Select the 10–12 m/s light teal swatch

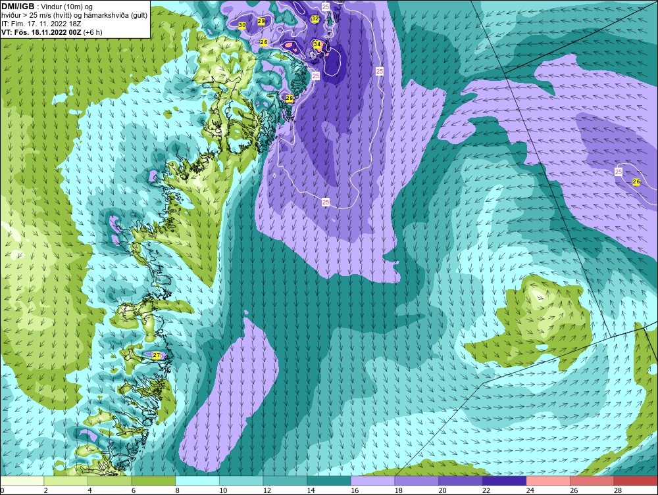coord(241,481)
